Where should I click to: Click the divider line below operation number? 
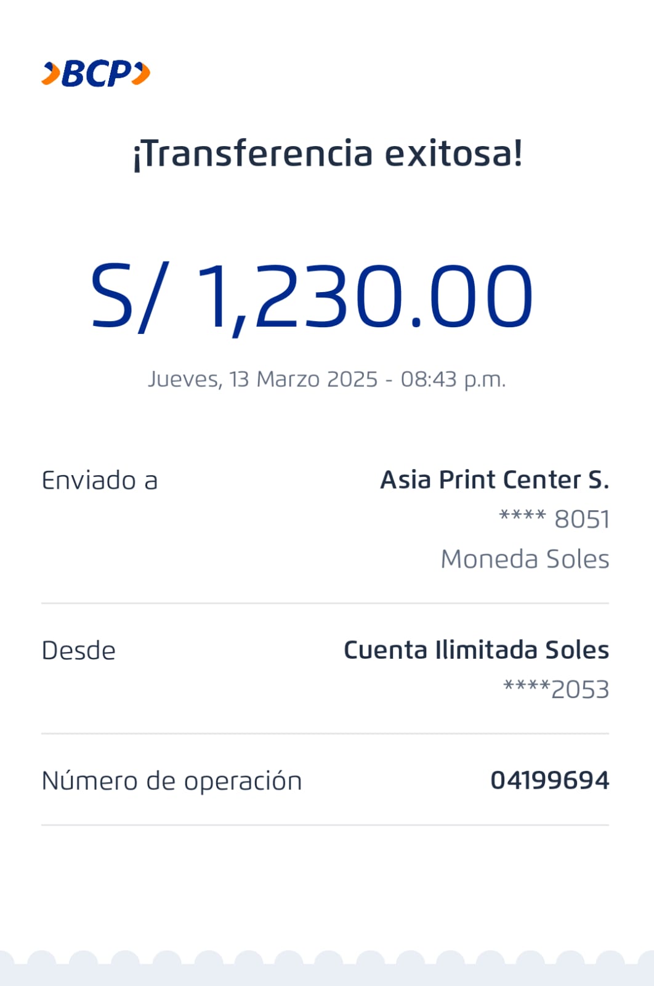pyautogui.click(x=325, y=825)
